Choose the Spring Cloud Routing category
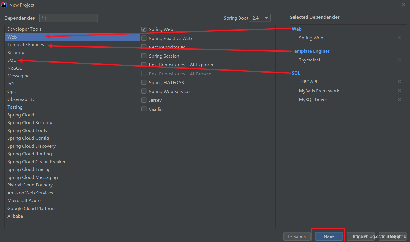 pyautogui.click(x=72, y=154)
